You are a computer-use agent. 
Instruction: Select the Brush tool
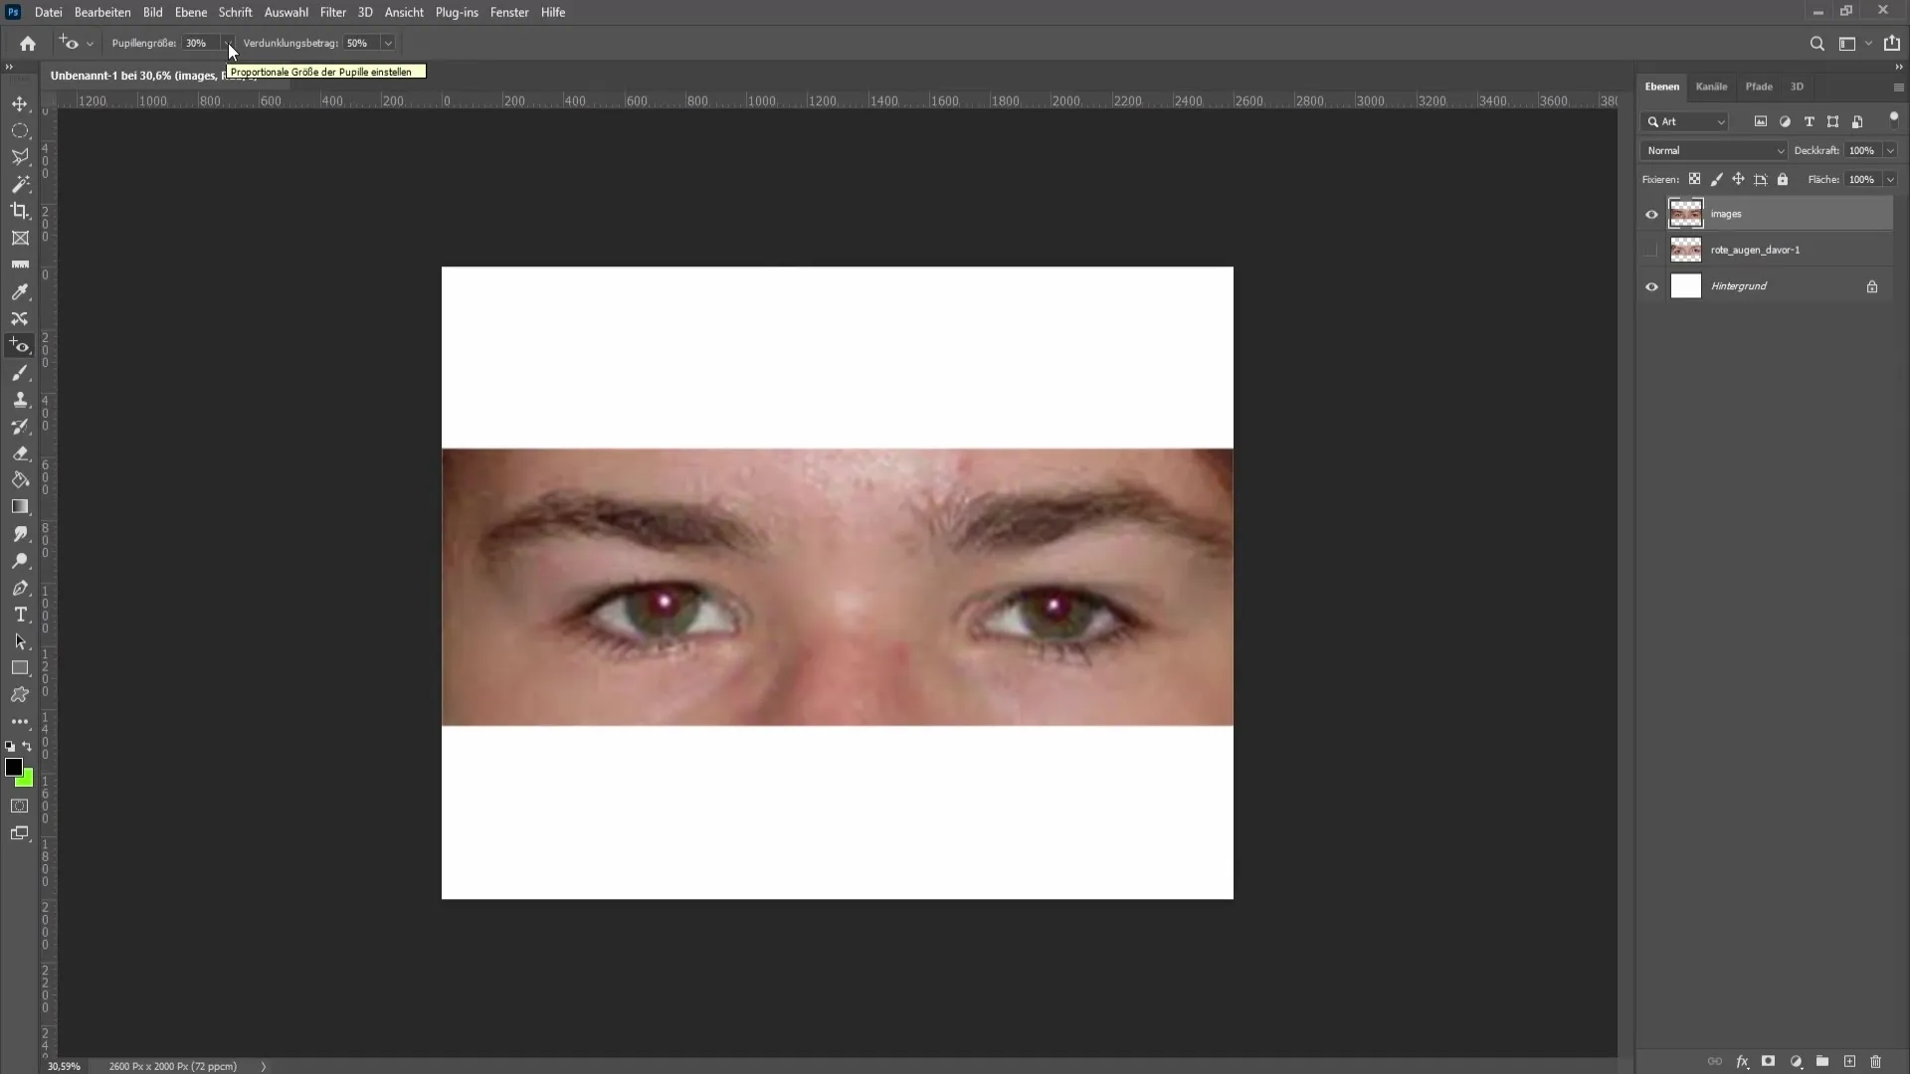tap(20, 373)
